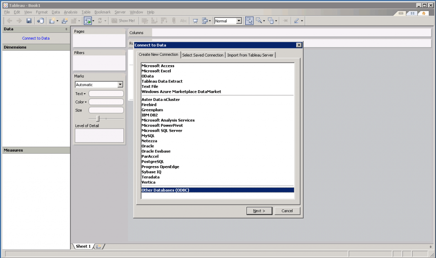436x258 pixels.
Task: Click the Presentation Mode icon
Action: tap(195, 20)
